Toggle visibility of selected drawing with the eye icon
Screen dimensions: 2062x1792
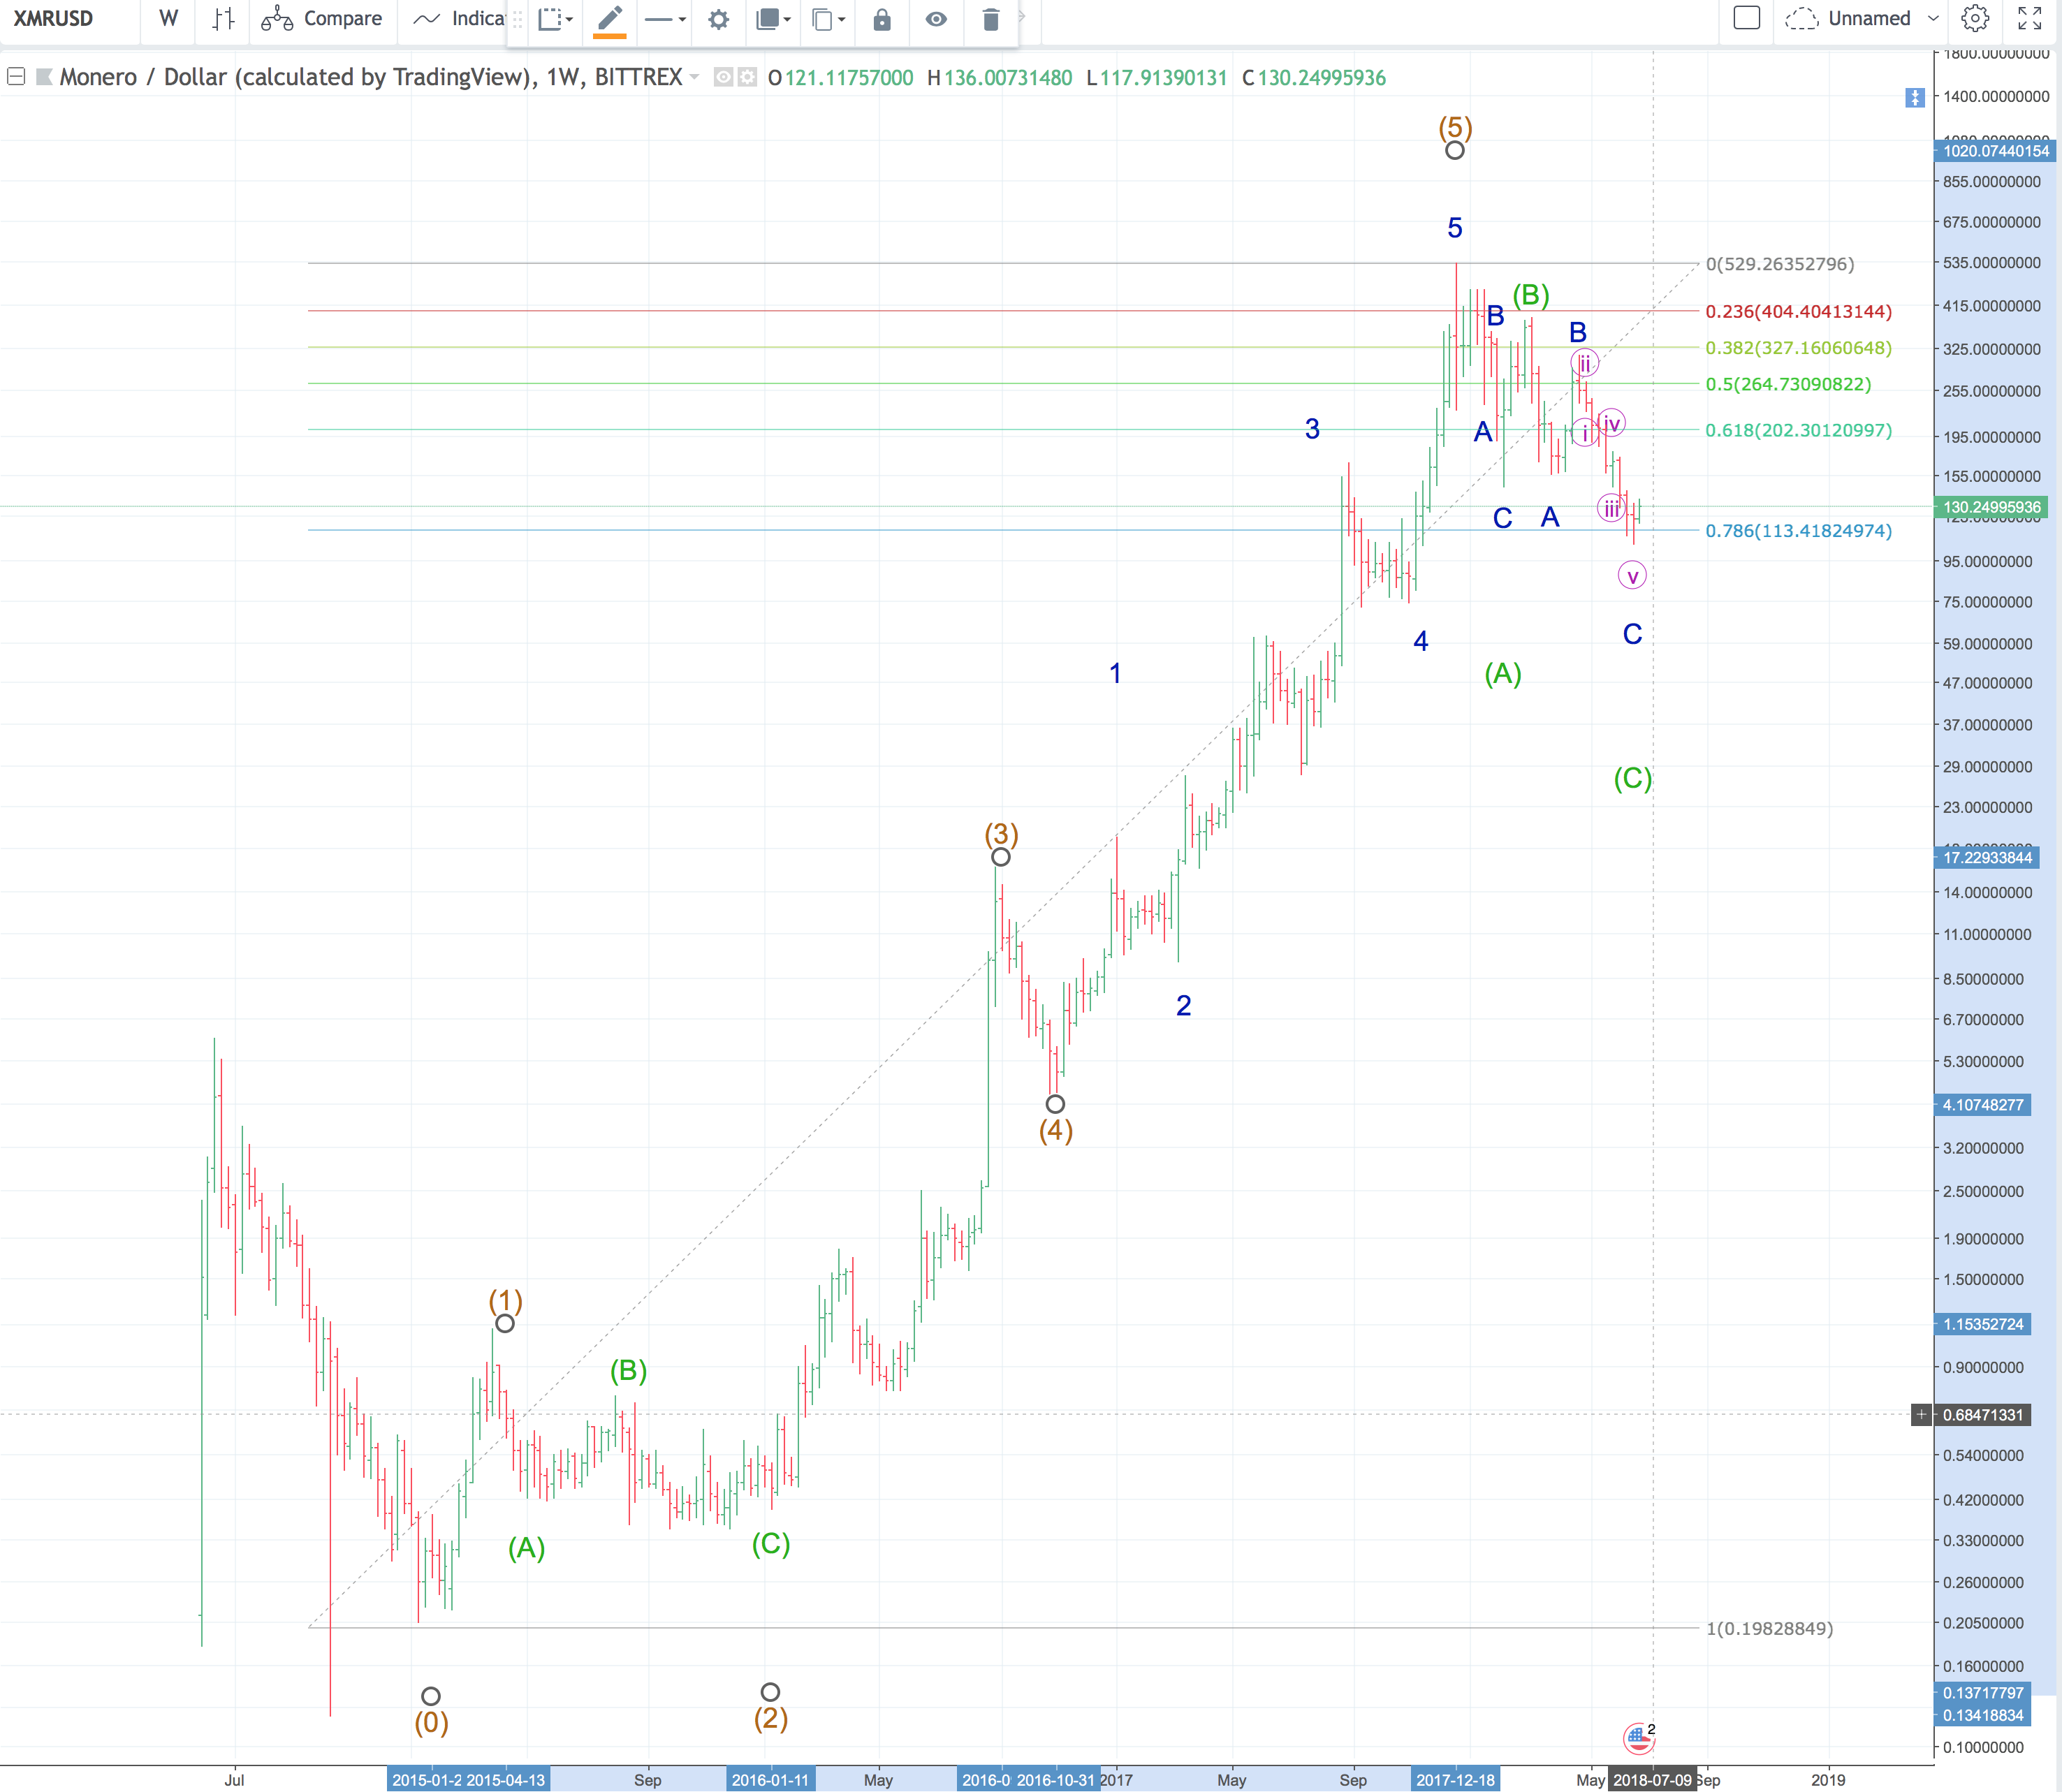point(936,19)
